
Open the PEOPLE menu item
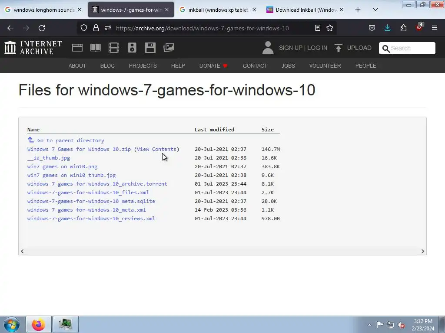(365, 66)
